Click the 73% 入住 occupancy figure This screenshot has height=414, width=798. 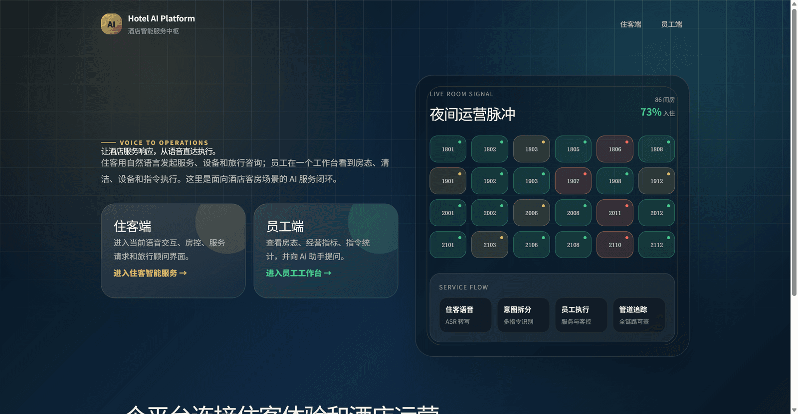point(657,112)
